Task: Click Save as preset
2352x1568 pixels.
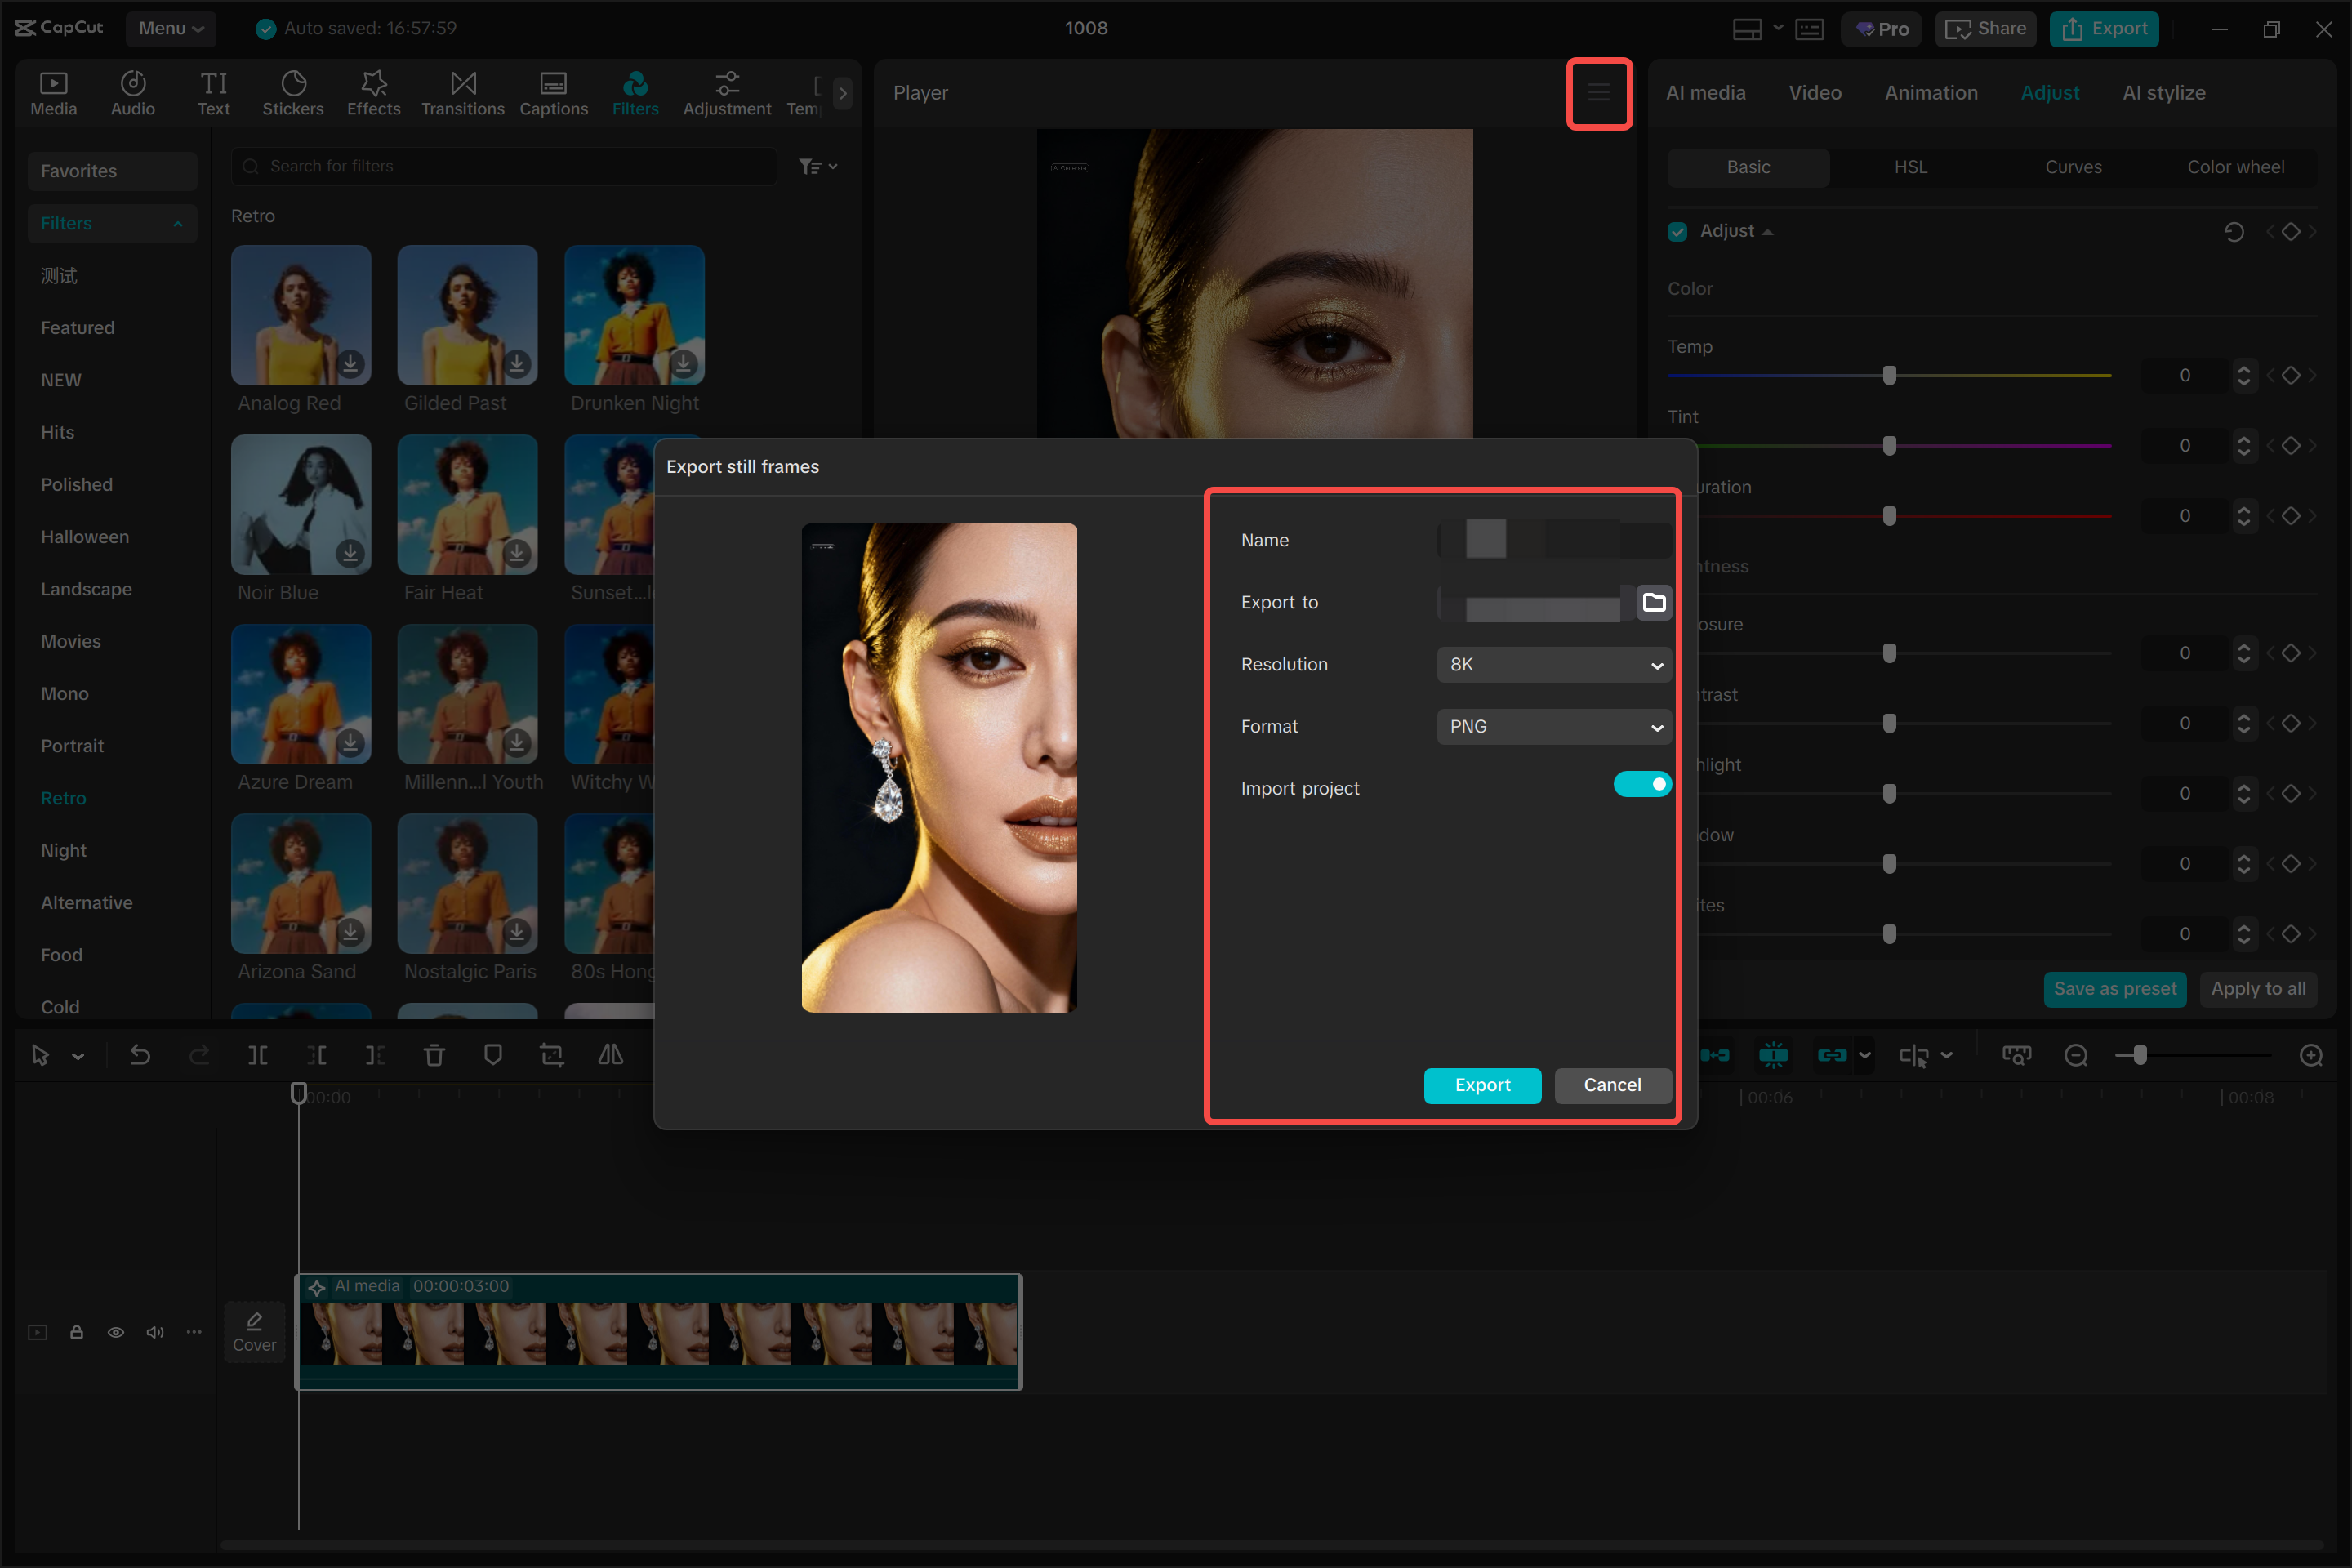Action: click(x=2115, y=988)
